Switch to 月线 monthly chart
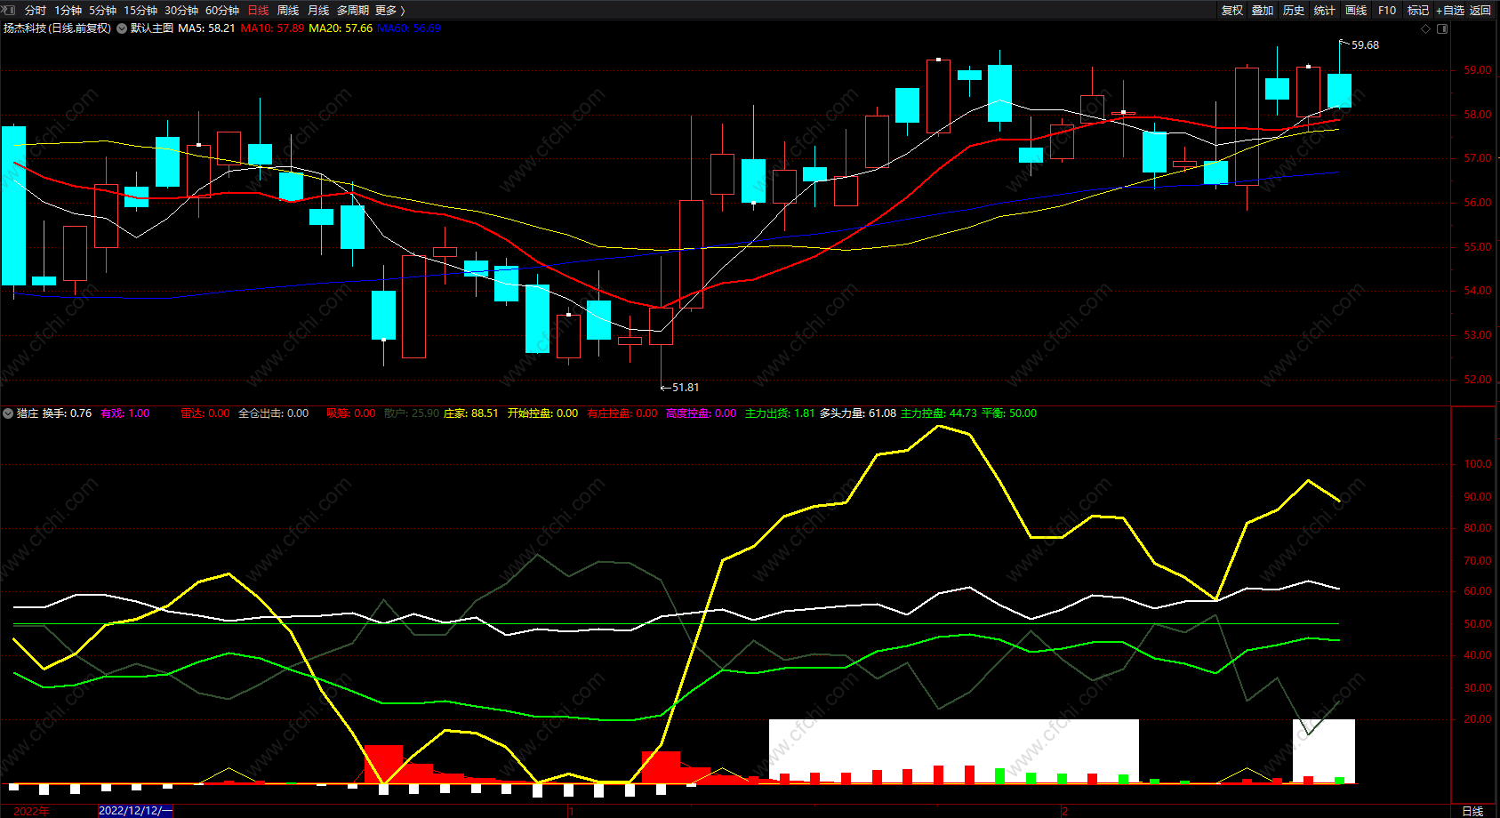The image size is (1500, 818). (x=318, y=10)
